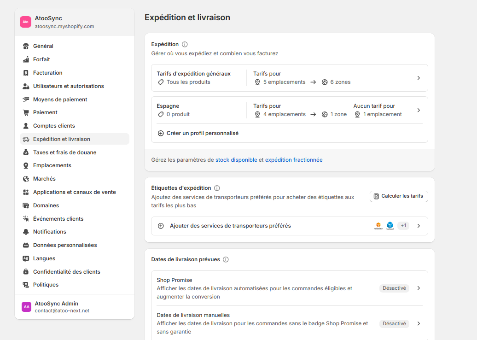Screen dimensions: 477x340
Task: Click Calculer les tarifs button
Action: pyautogui.click(x=399, y=196)
